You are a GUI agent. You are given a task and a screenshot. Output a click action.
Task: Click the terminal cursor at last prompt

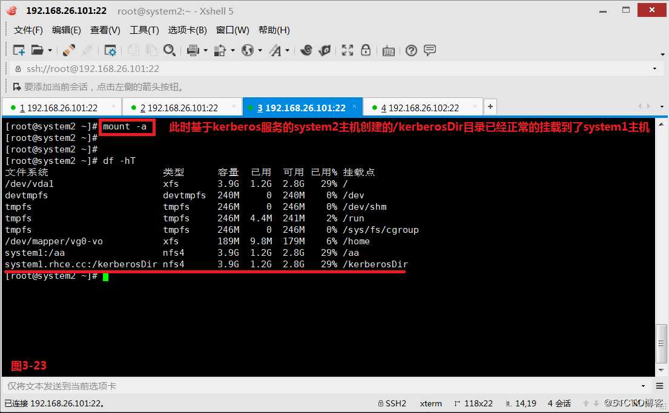pos(105,276)
